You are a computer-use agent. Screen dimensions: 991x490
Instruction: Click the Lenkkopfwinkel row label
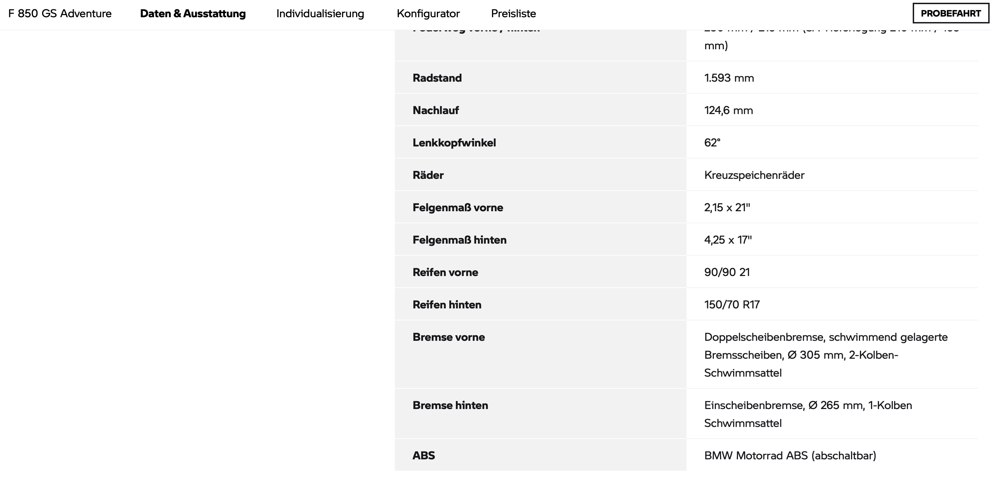point(454,143)
